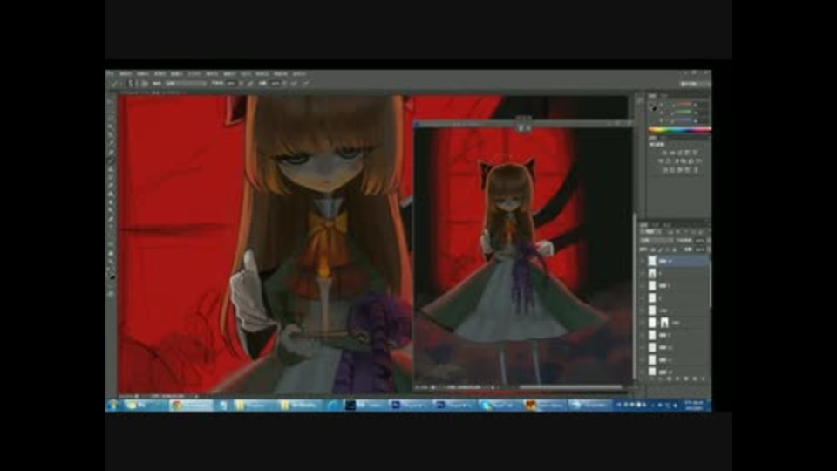Click the layer Fill value field

coord(700,249)
